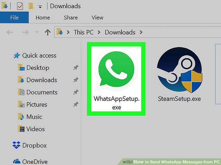The width and height of the screenshot is (221, 165).
Task: Open Desktop in the sidebar
Action: [38, 68]
